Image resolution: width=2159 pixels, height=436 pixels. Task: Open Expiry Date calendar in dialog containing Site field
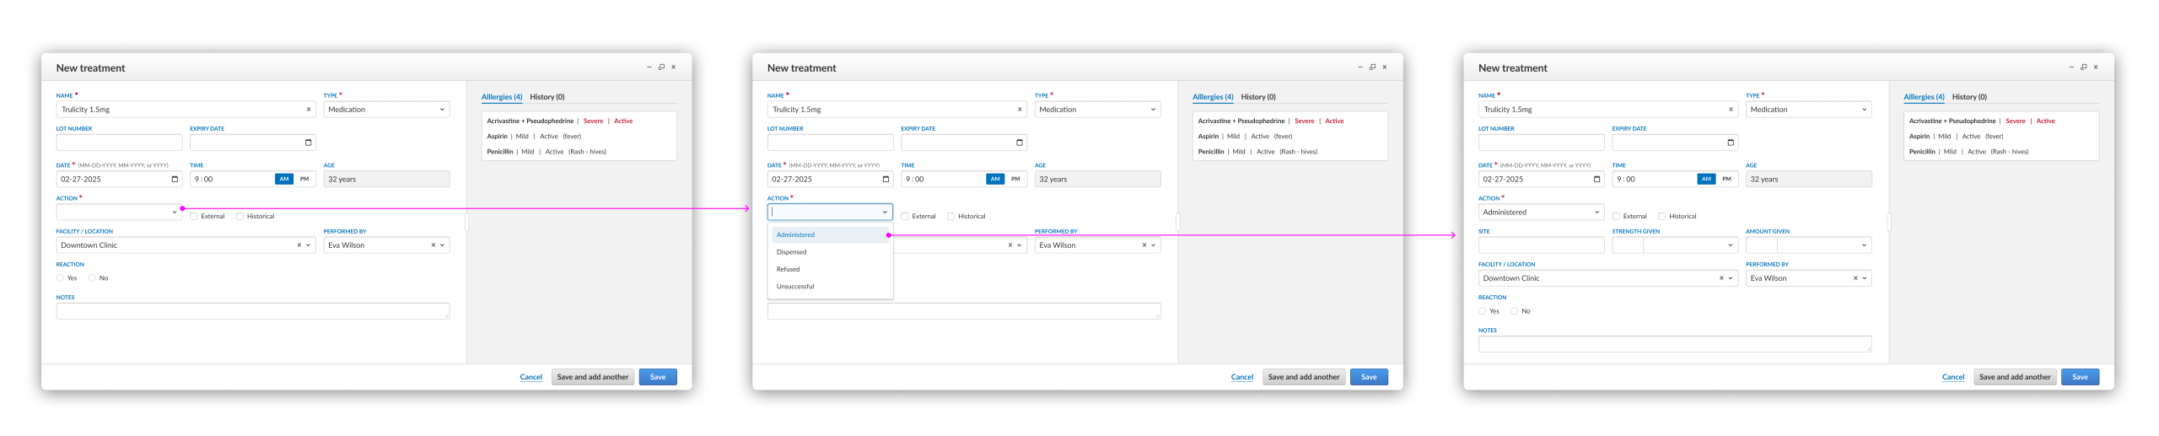[1731, 143]
